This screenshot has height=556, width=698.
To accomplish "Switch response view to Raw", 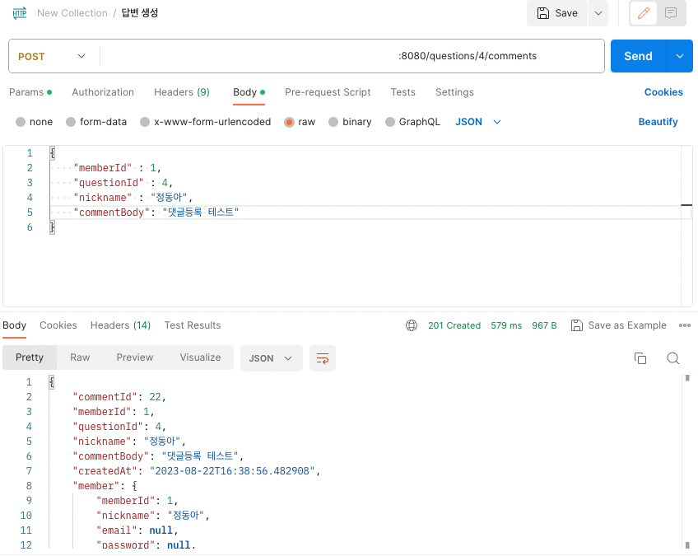I will pos(80,357).
